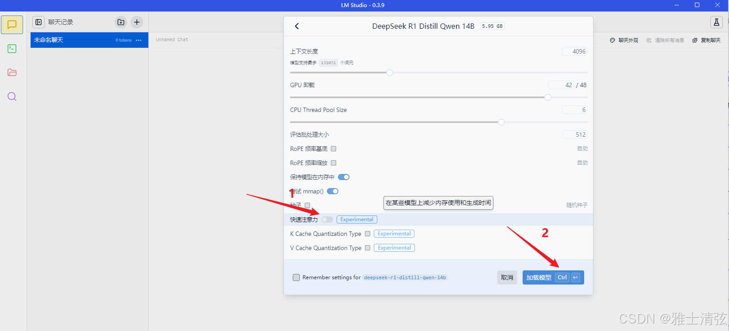The image size is (729, 331).
Task: Open My Models folder sidebar icon
Action: tap(12, 73)
